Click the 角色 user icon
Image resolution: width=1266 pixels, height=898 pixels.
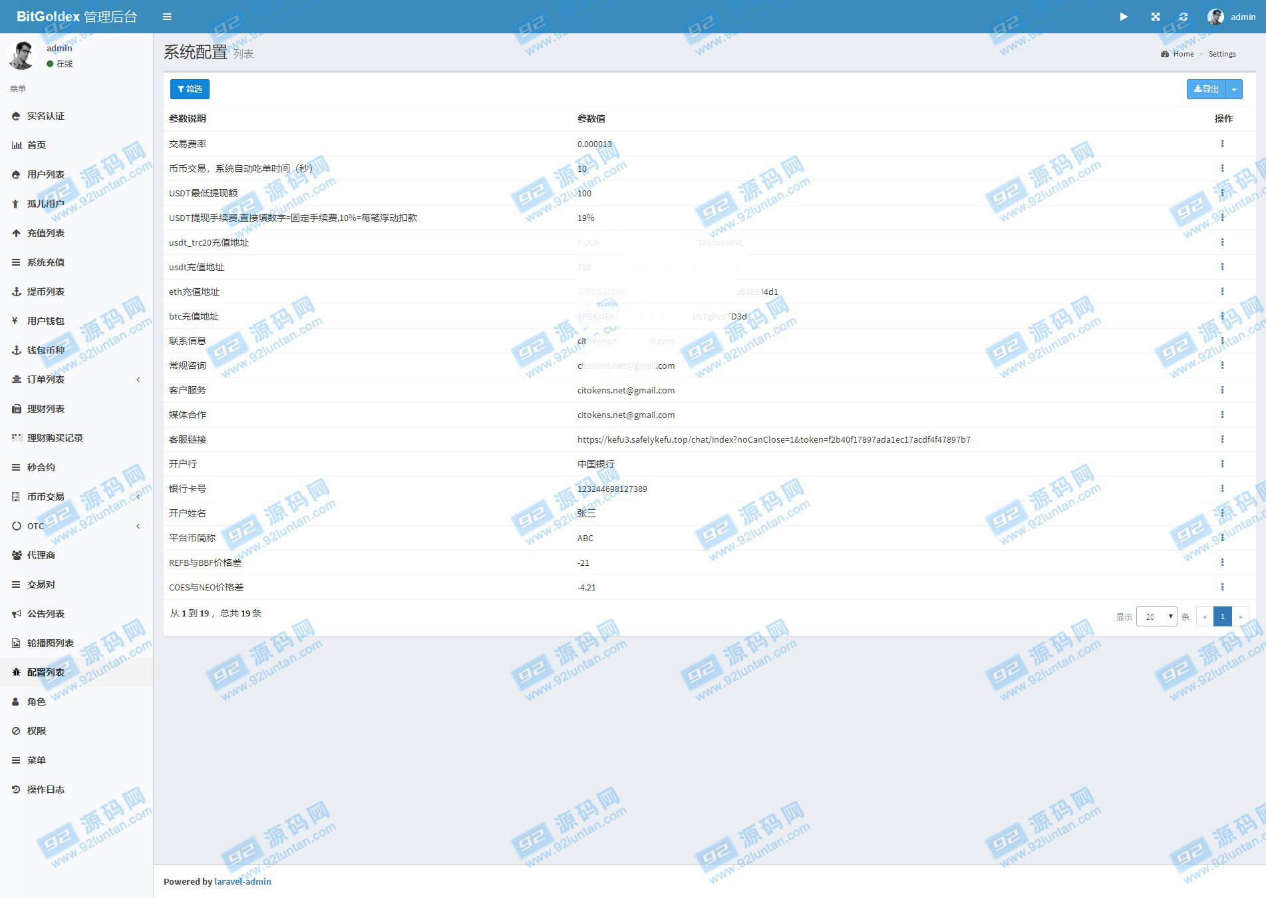coord(16,702)
